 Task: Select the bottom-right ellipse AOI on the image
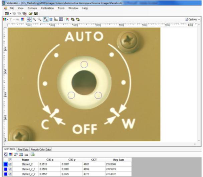point(98,95)
